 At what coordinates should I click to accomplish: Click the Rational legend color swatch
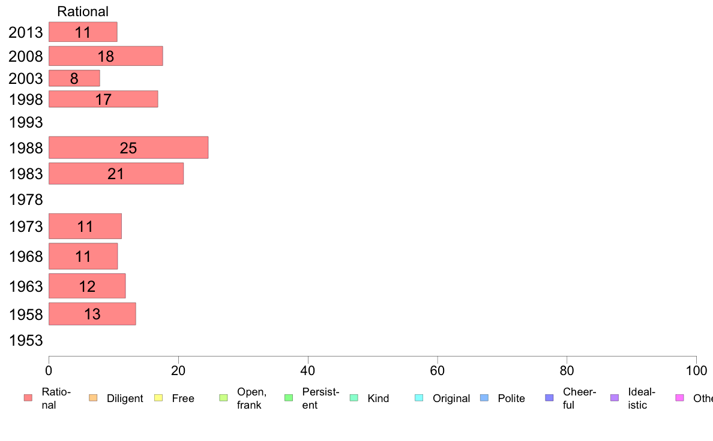tap(28, 398)
